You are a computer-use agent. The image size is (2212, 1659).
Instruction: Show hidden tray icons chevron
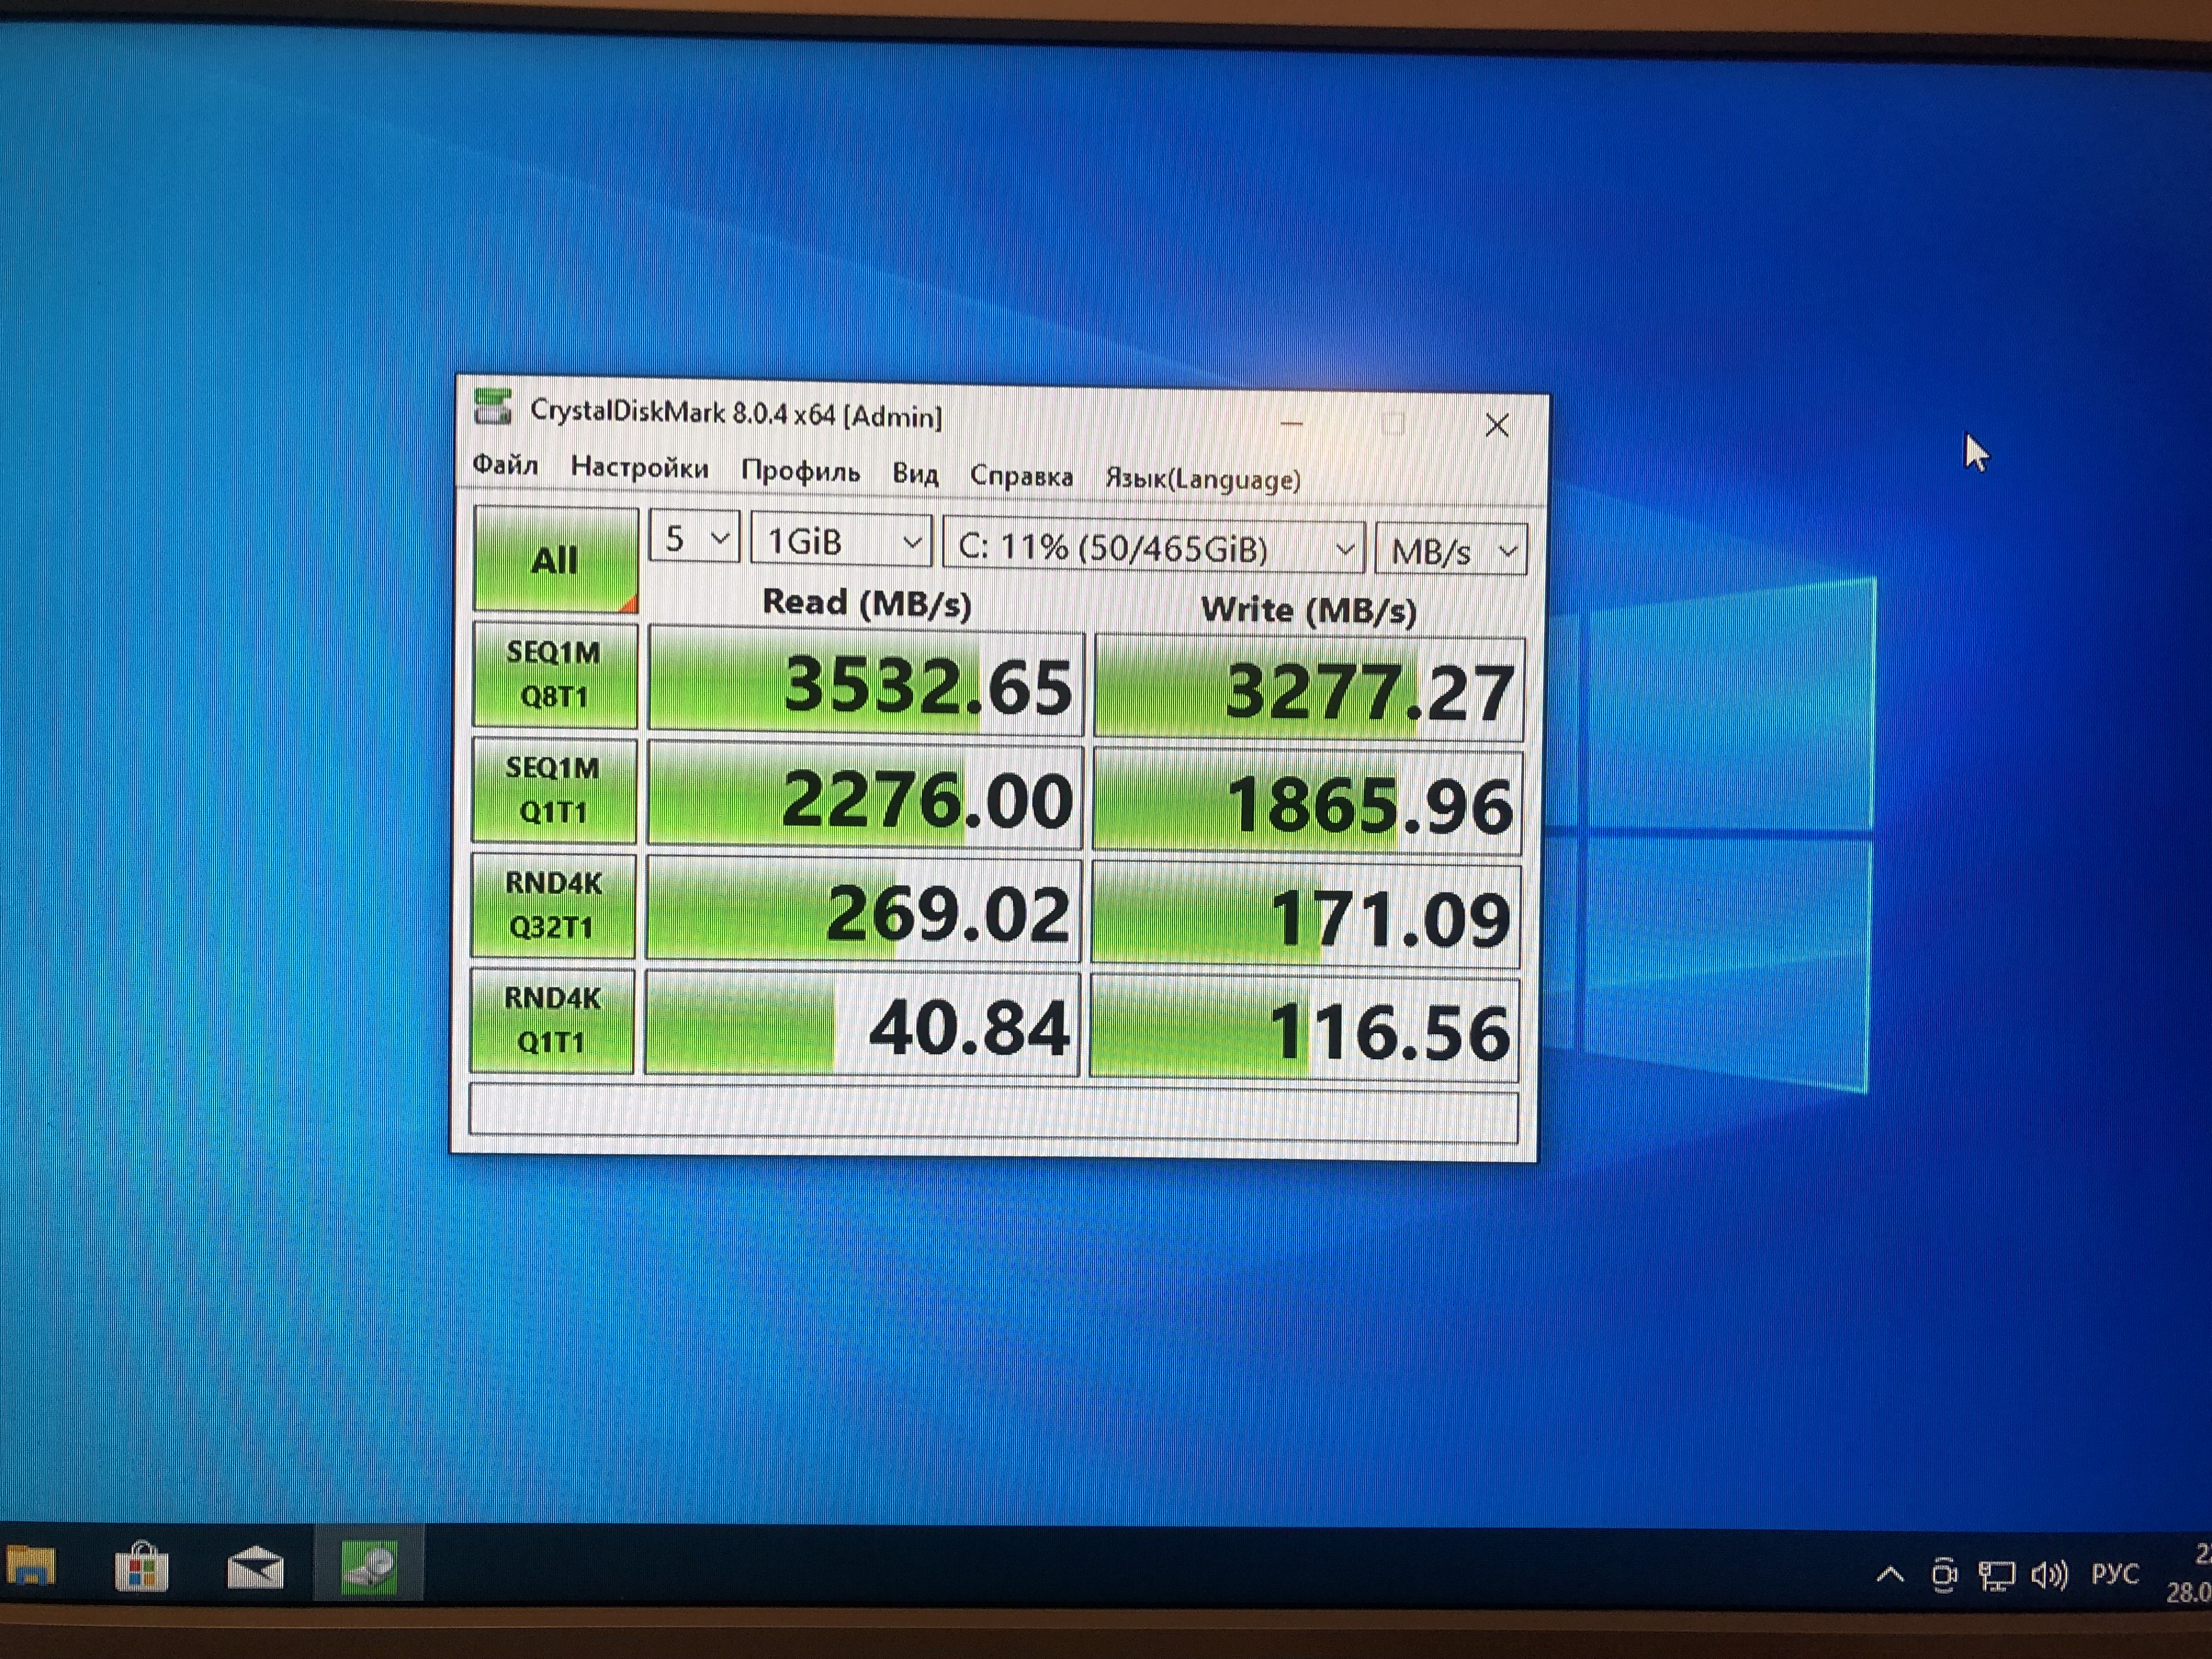(x=1889, y=1575)
